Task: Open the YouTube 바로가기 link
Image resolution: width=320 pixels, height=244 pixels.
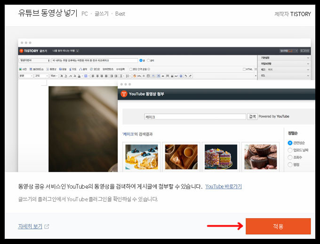Action: [x=224, y=186]
